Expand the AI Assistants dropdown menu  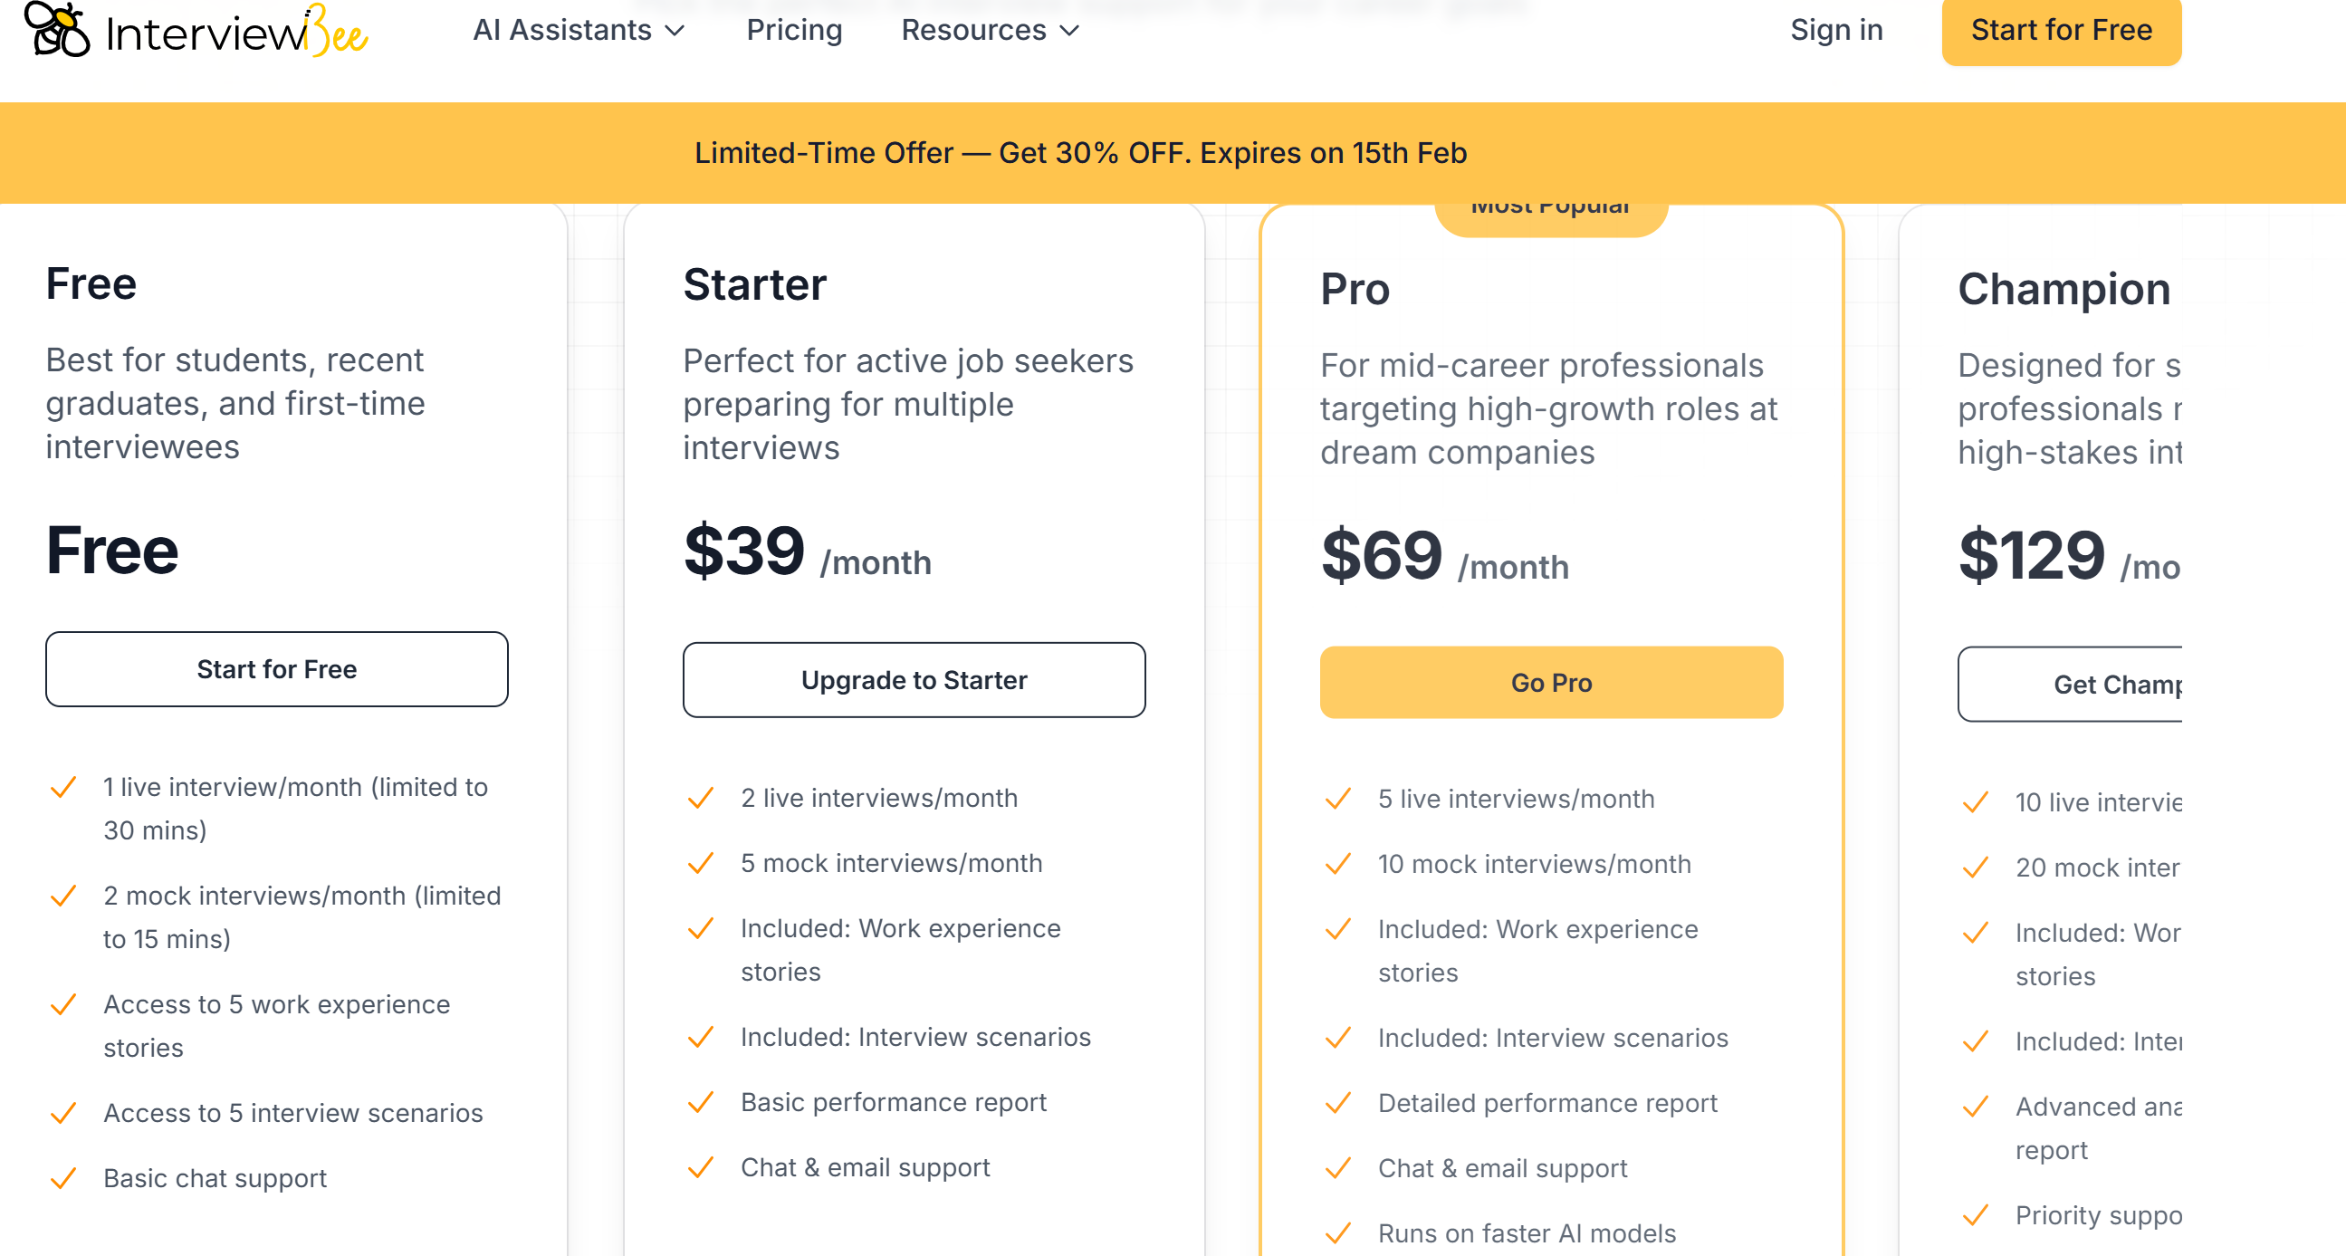point(562,30)
